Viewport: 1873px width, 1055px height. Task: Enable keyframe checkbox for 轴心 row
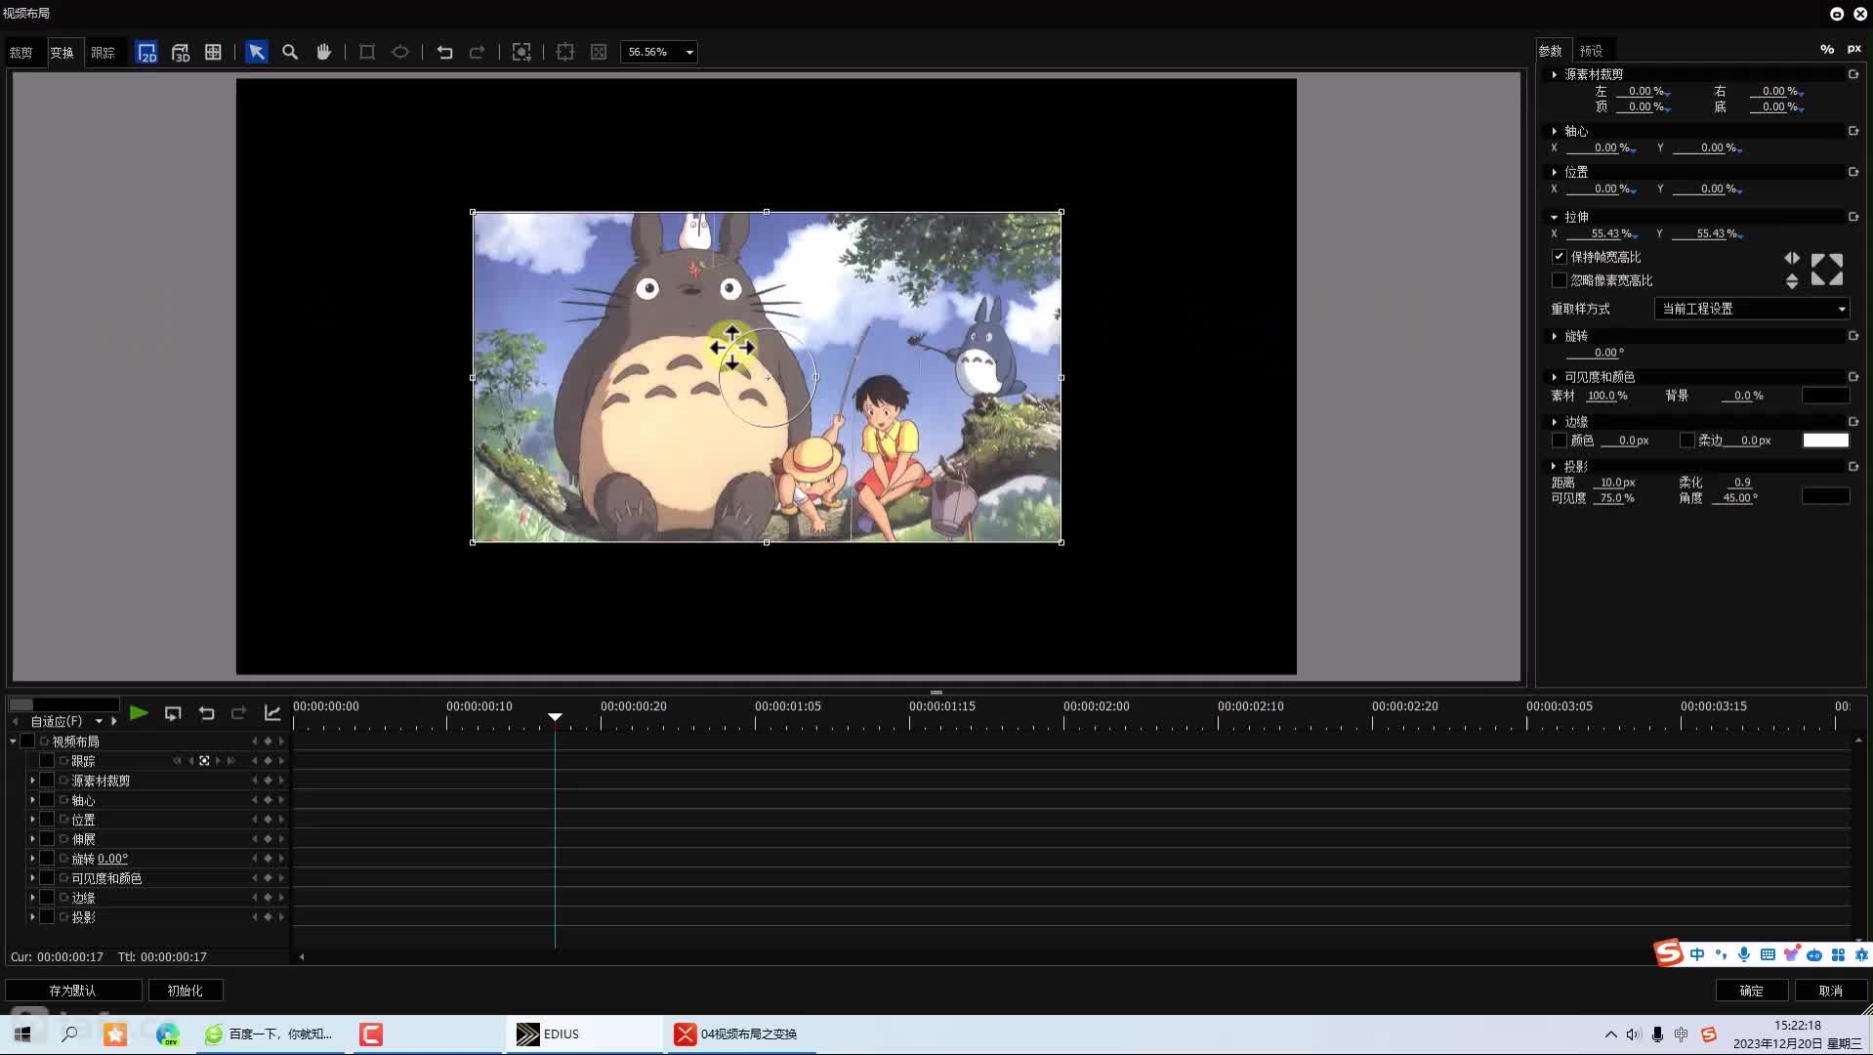pyautogui.click(x=47, y=800)
